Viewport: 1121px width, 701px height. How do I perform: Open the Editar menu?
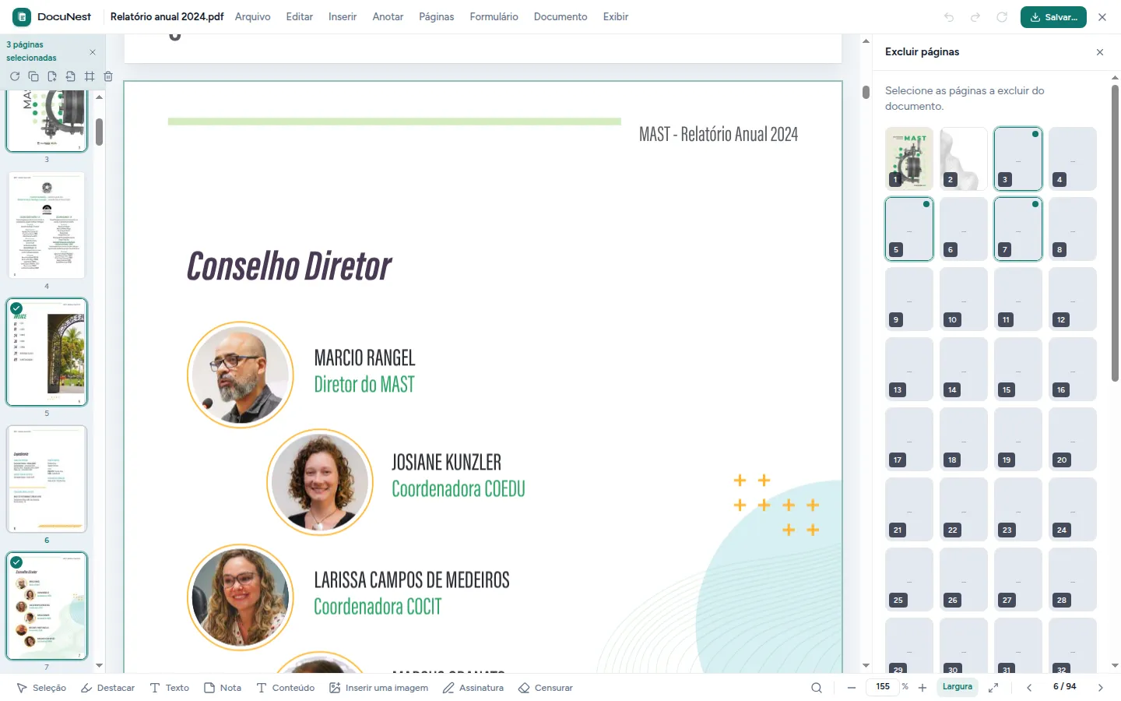(300, 17)
